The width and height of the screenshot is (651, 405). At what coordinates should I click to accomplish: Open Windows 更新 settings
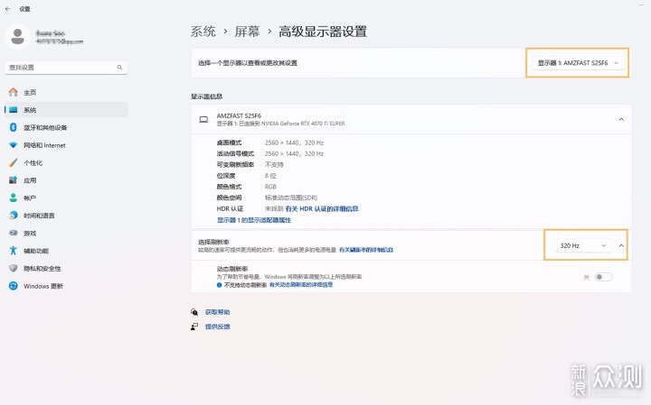(66, 286)
